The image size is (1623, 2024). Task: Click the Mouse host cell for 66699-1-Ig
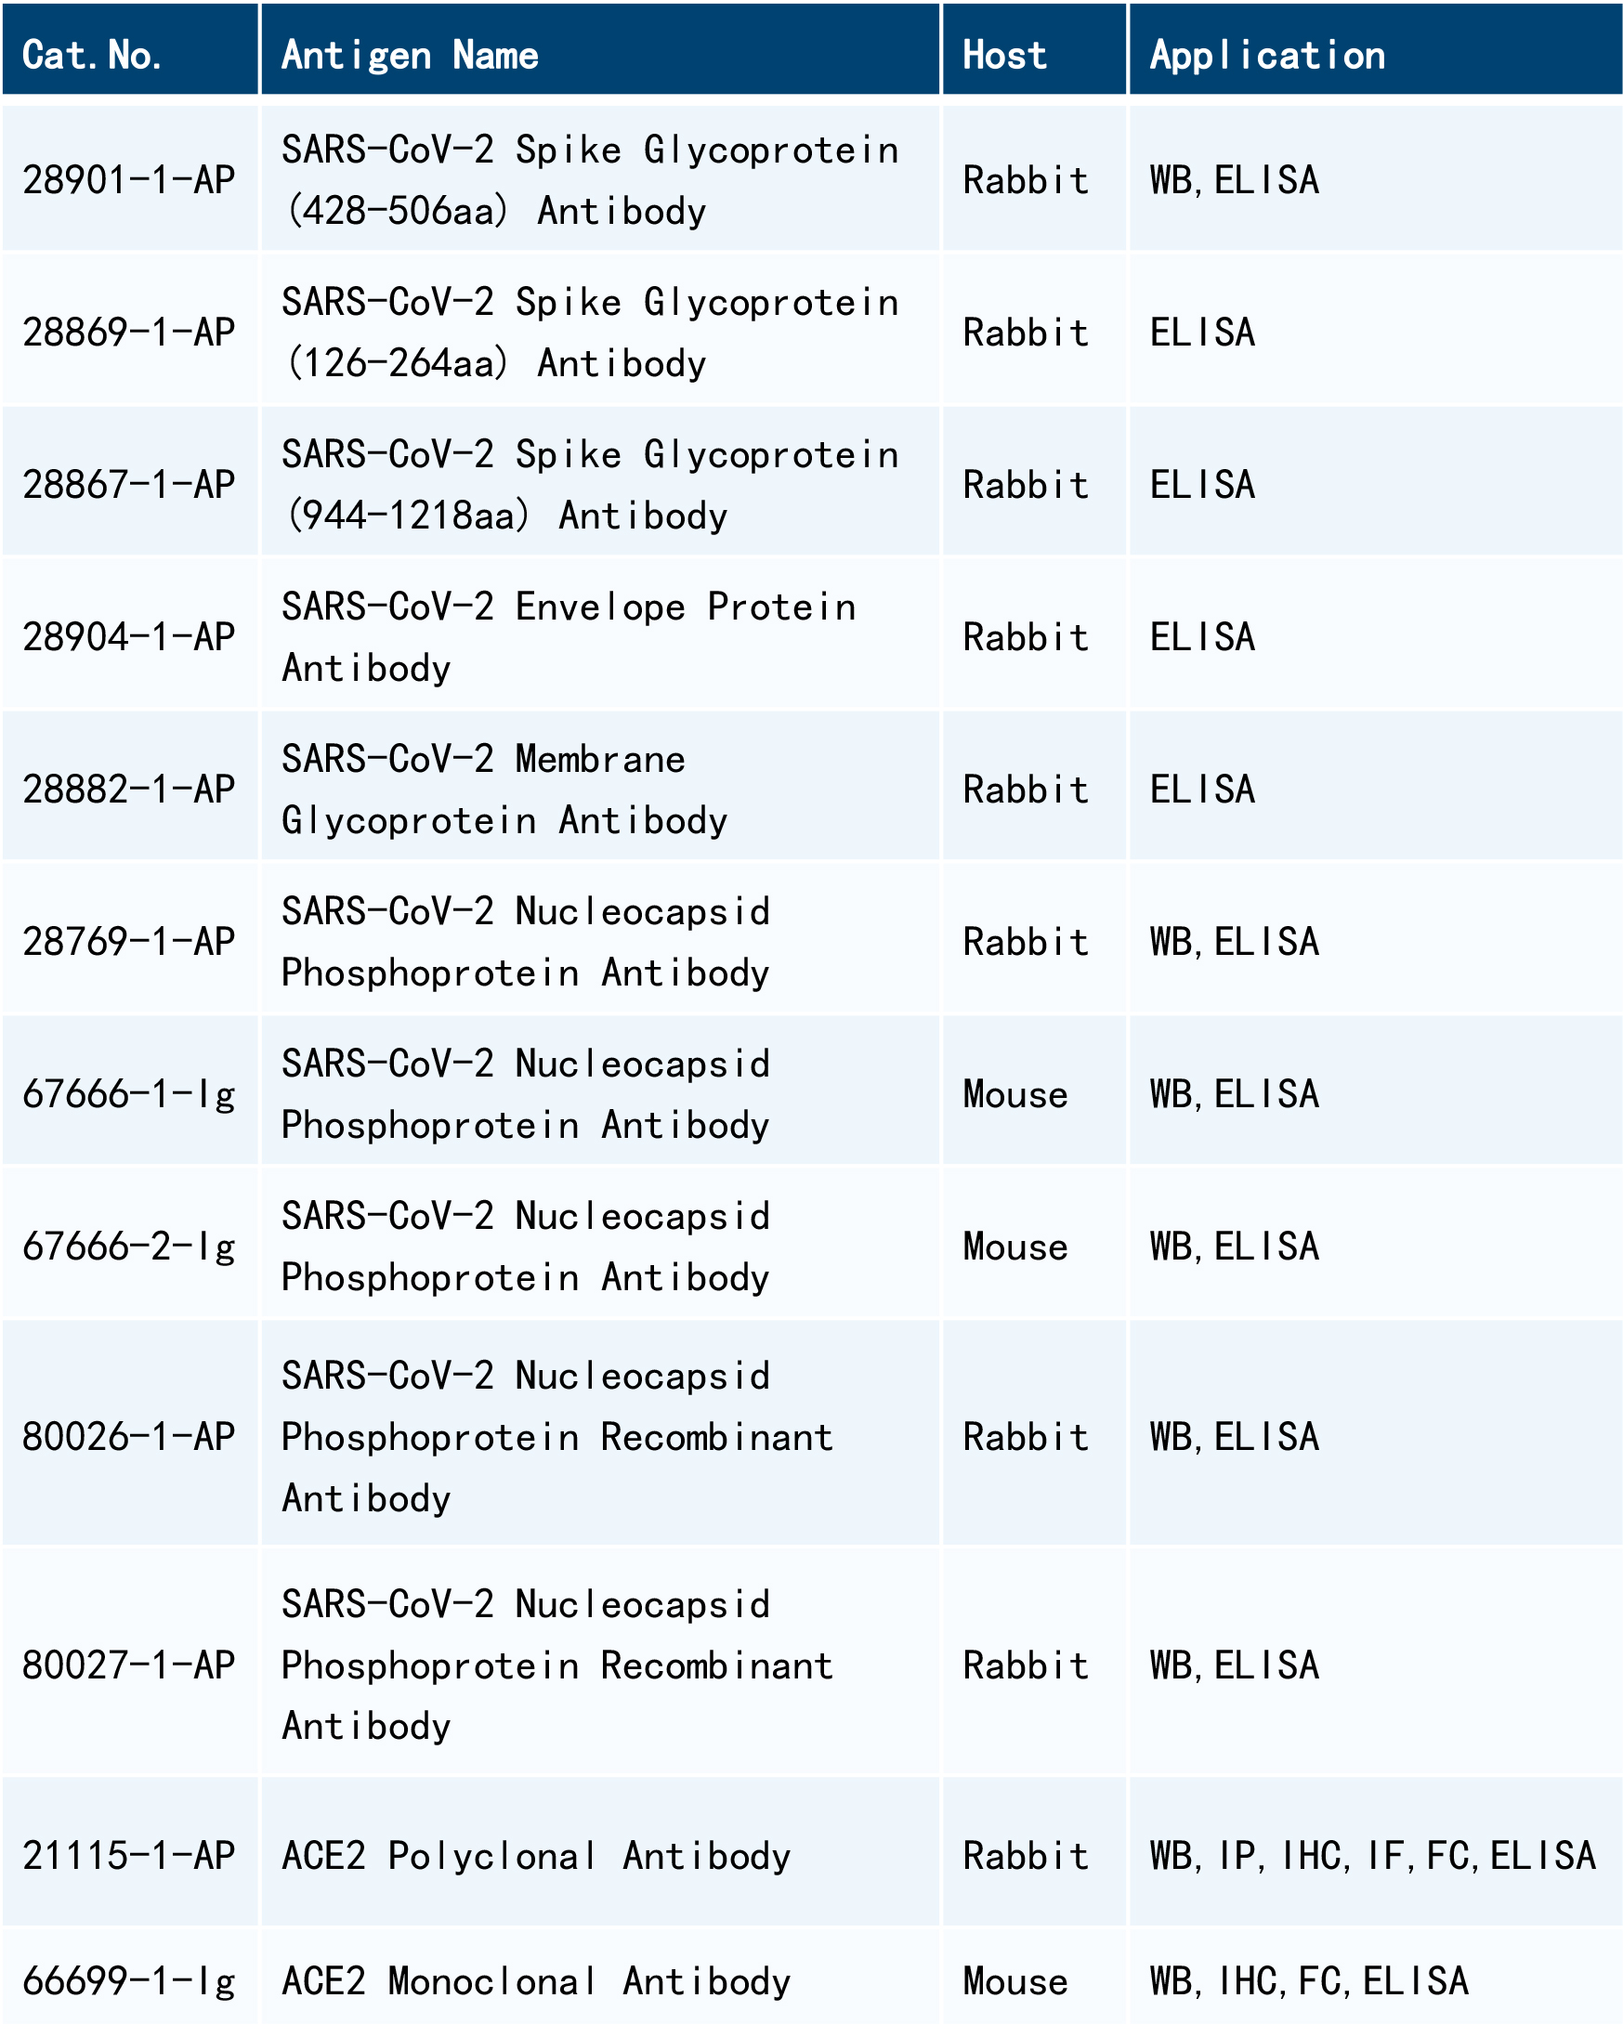1014,1981
